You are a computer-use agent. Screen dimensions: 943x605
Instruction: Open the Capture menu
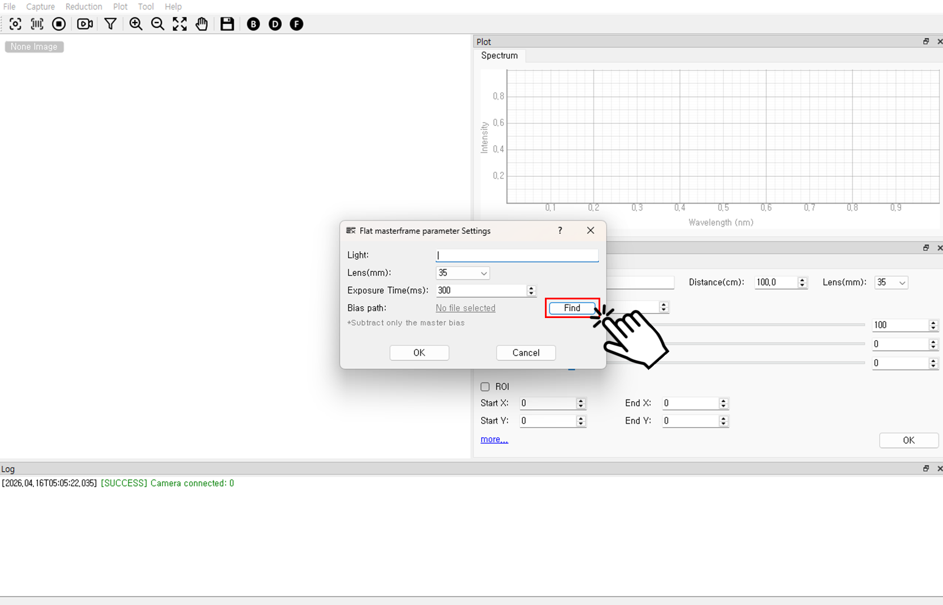[41, 7]
